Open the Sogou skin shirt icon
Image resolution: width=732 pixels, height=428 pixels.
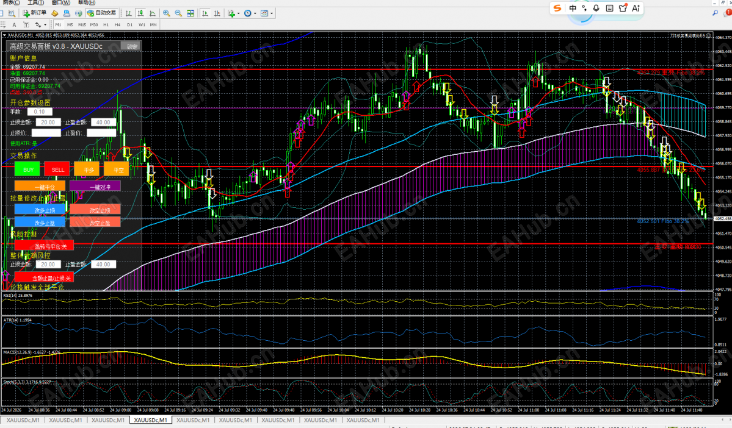pyautogui.click(x=622, y=8)
